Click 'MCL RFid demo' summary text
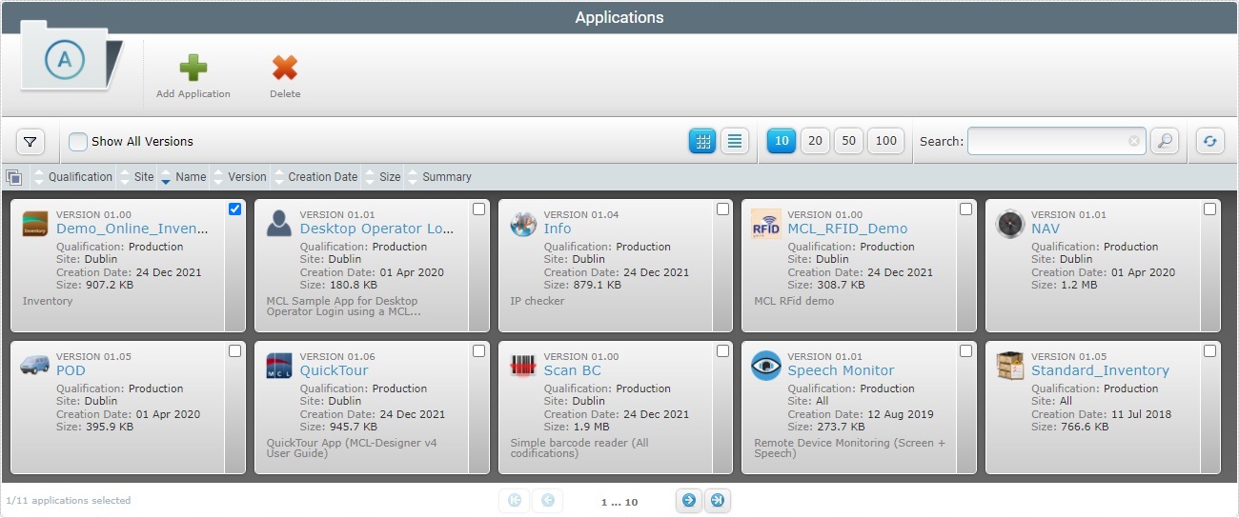This screenshot has height=518, width=1239. coord(794,301)
